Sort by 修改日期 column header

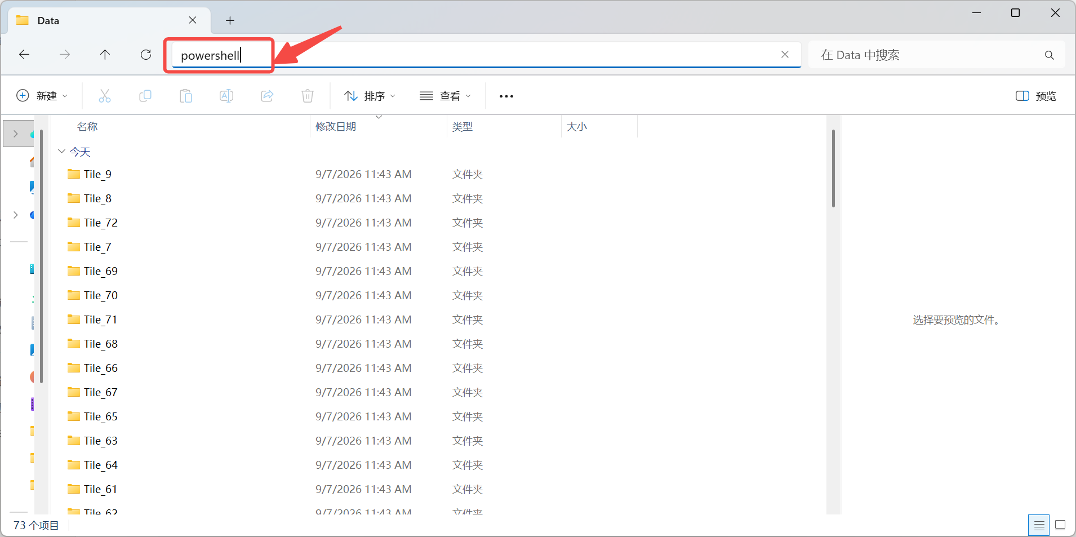(336, 127)
